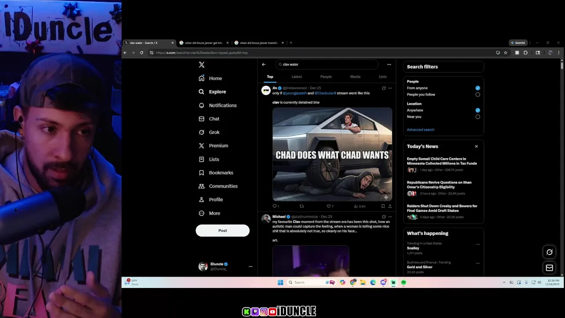Select 'Anywhere' location radio option
The height and width of the screenshot is (318, 565).
click(478, 110)
